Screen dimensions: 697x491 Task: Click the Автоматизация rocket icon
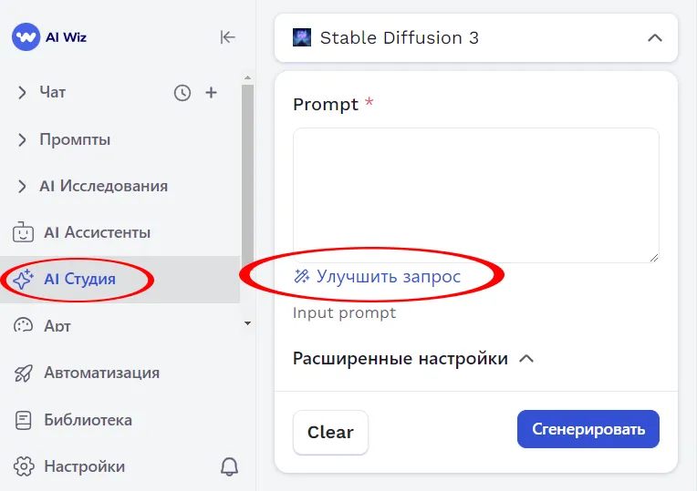(x=23, y=373)
